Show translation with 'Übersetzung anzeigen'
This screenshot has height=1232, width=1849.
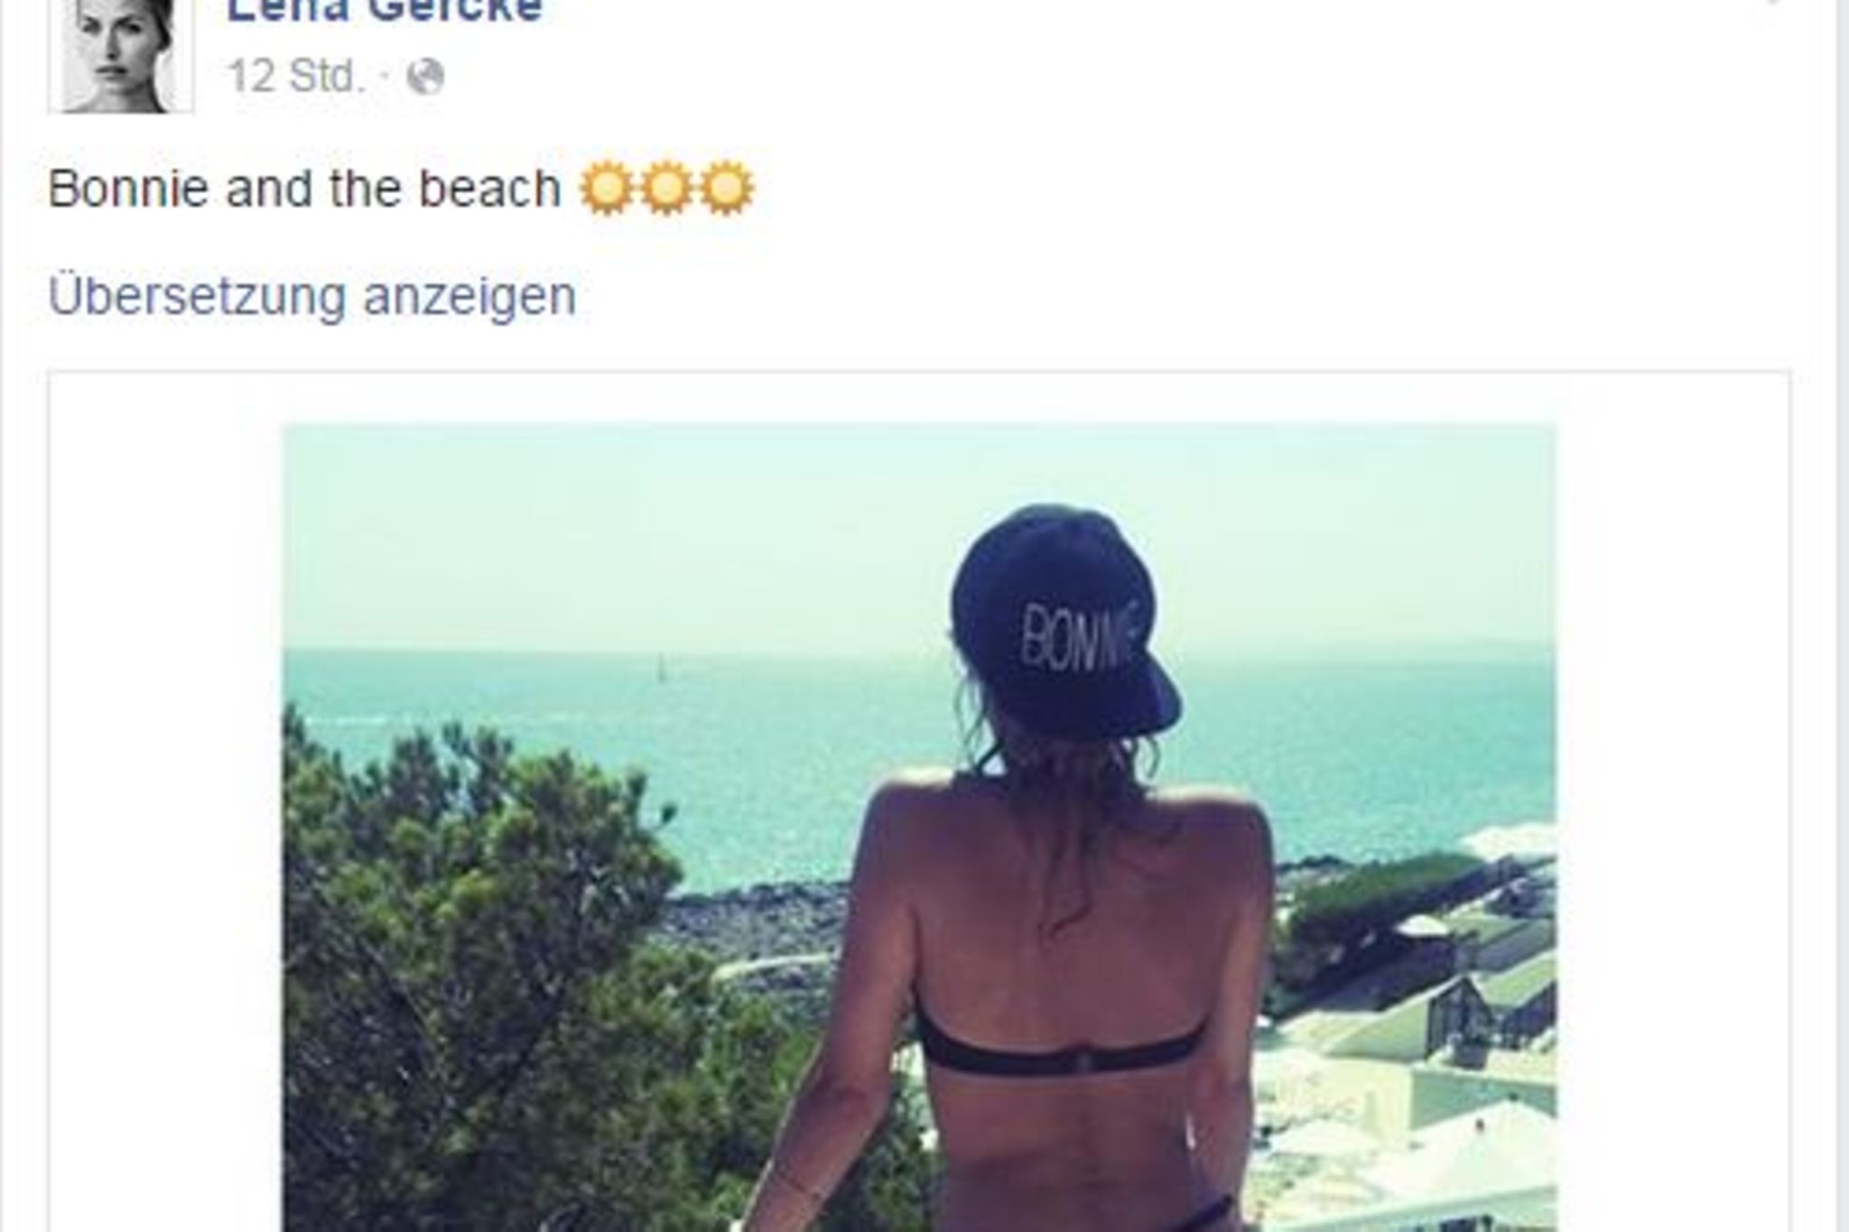pyautogui.click(x=312, y=296)
